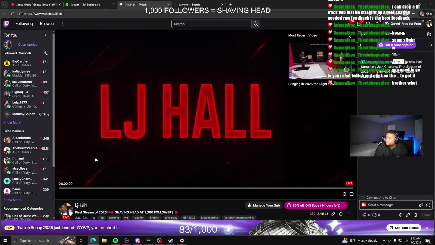Open the Twitch home logo
The width and height of the screenshot is (435, 245).
point(6,24)
